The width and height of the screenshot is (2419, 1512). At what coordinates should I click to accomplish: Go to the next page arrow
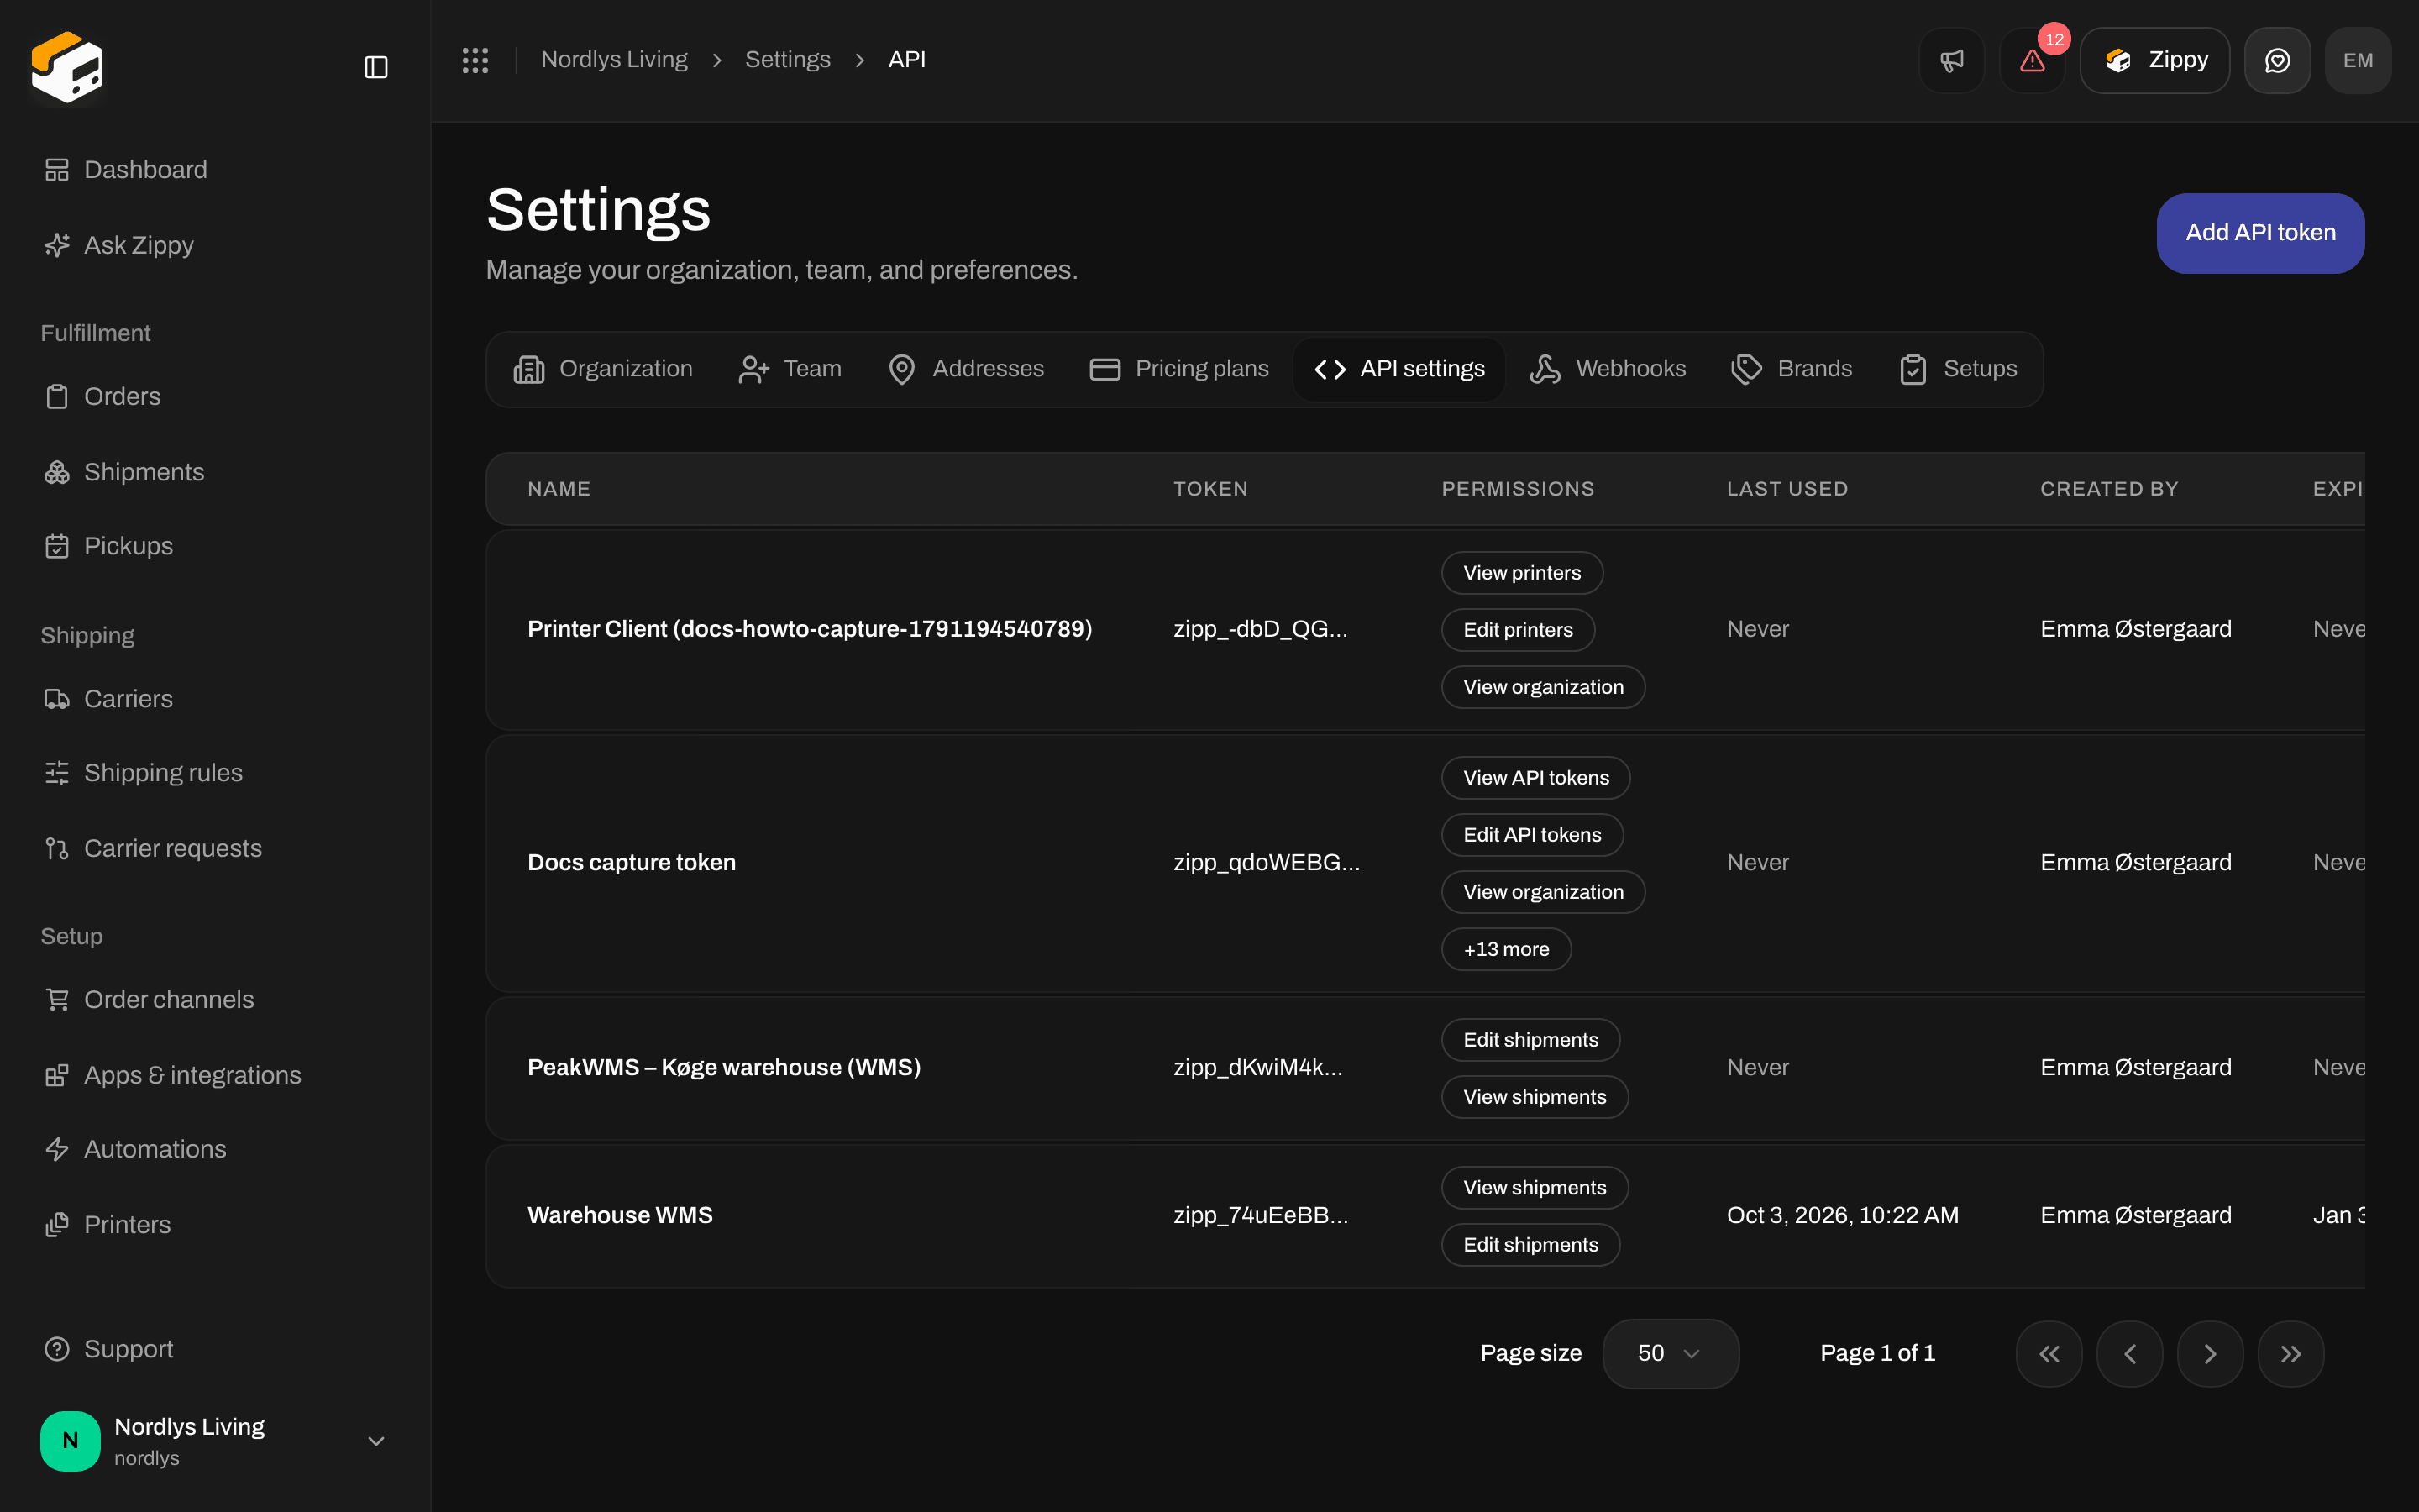(2210, 1354)
